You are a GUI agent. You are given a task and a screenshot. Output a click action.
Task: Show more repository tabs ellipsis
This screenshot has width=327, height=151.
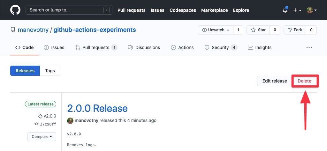(309, 47)
